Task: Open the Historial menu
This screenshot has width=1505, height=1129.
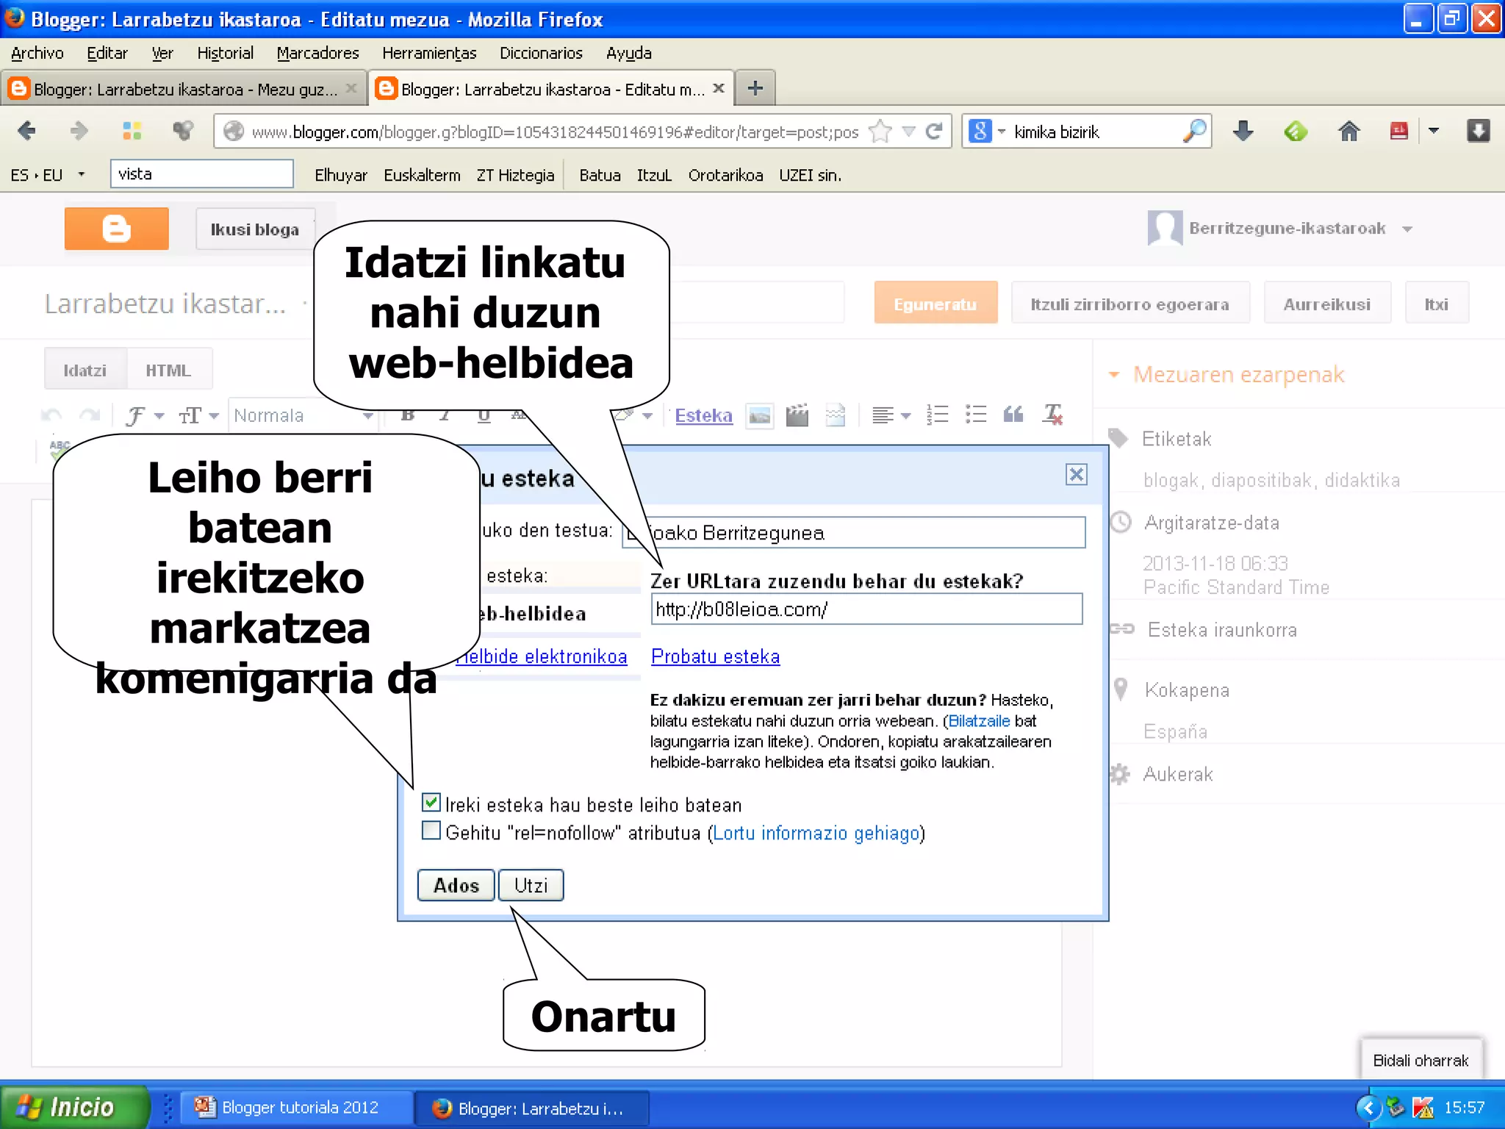Action: (225, 53)
